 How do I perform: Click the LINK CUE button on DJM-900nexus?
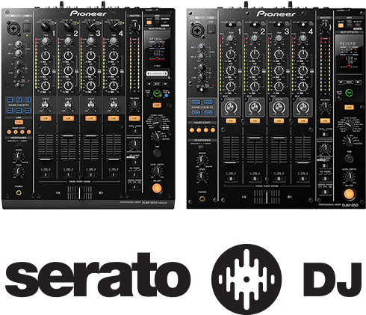coord(19,122)
